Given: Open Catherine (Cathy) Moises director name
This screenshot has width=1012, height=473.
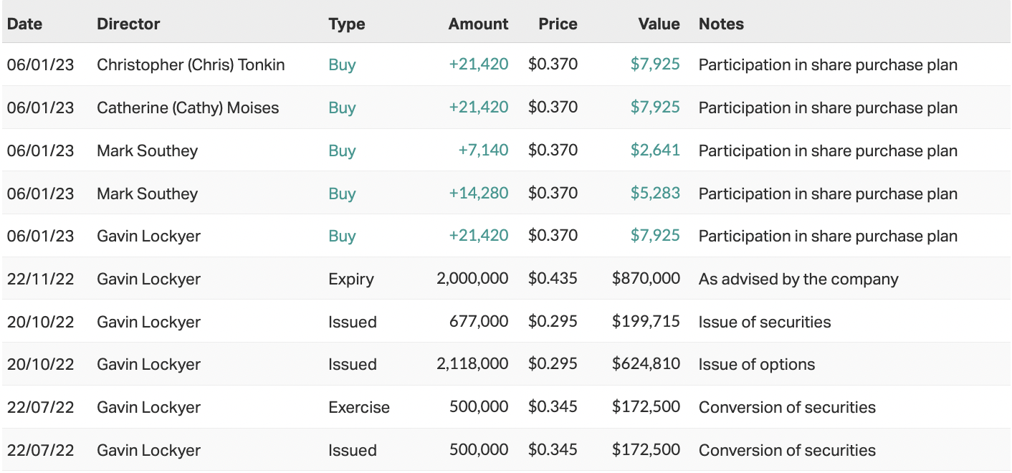Looking at the screenshot, I should coord(188,107).
